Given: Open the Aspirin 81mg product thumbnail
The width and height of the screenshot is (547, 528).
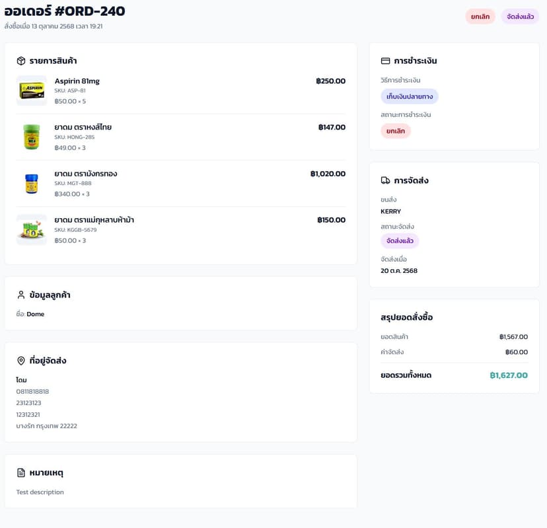Looking at the screenshot, I should [32, 91].
